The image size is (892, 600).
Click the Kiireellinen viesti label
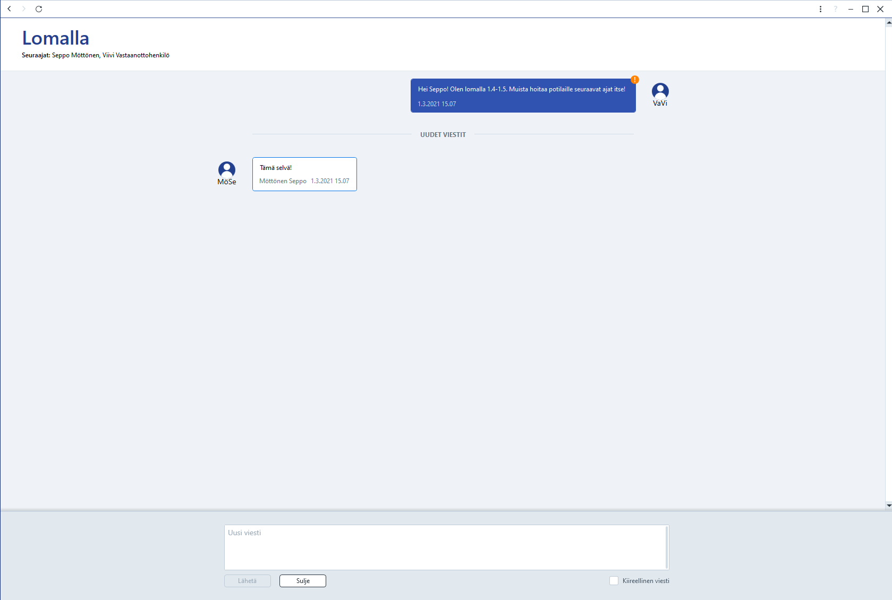[x=646, y=581]
